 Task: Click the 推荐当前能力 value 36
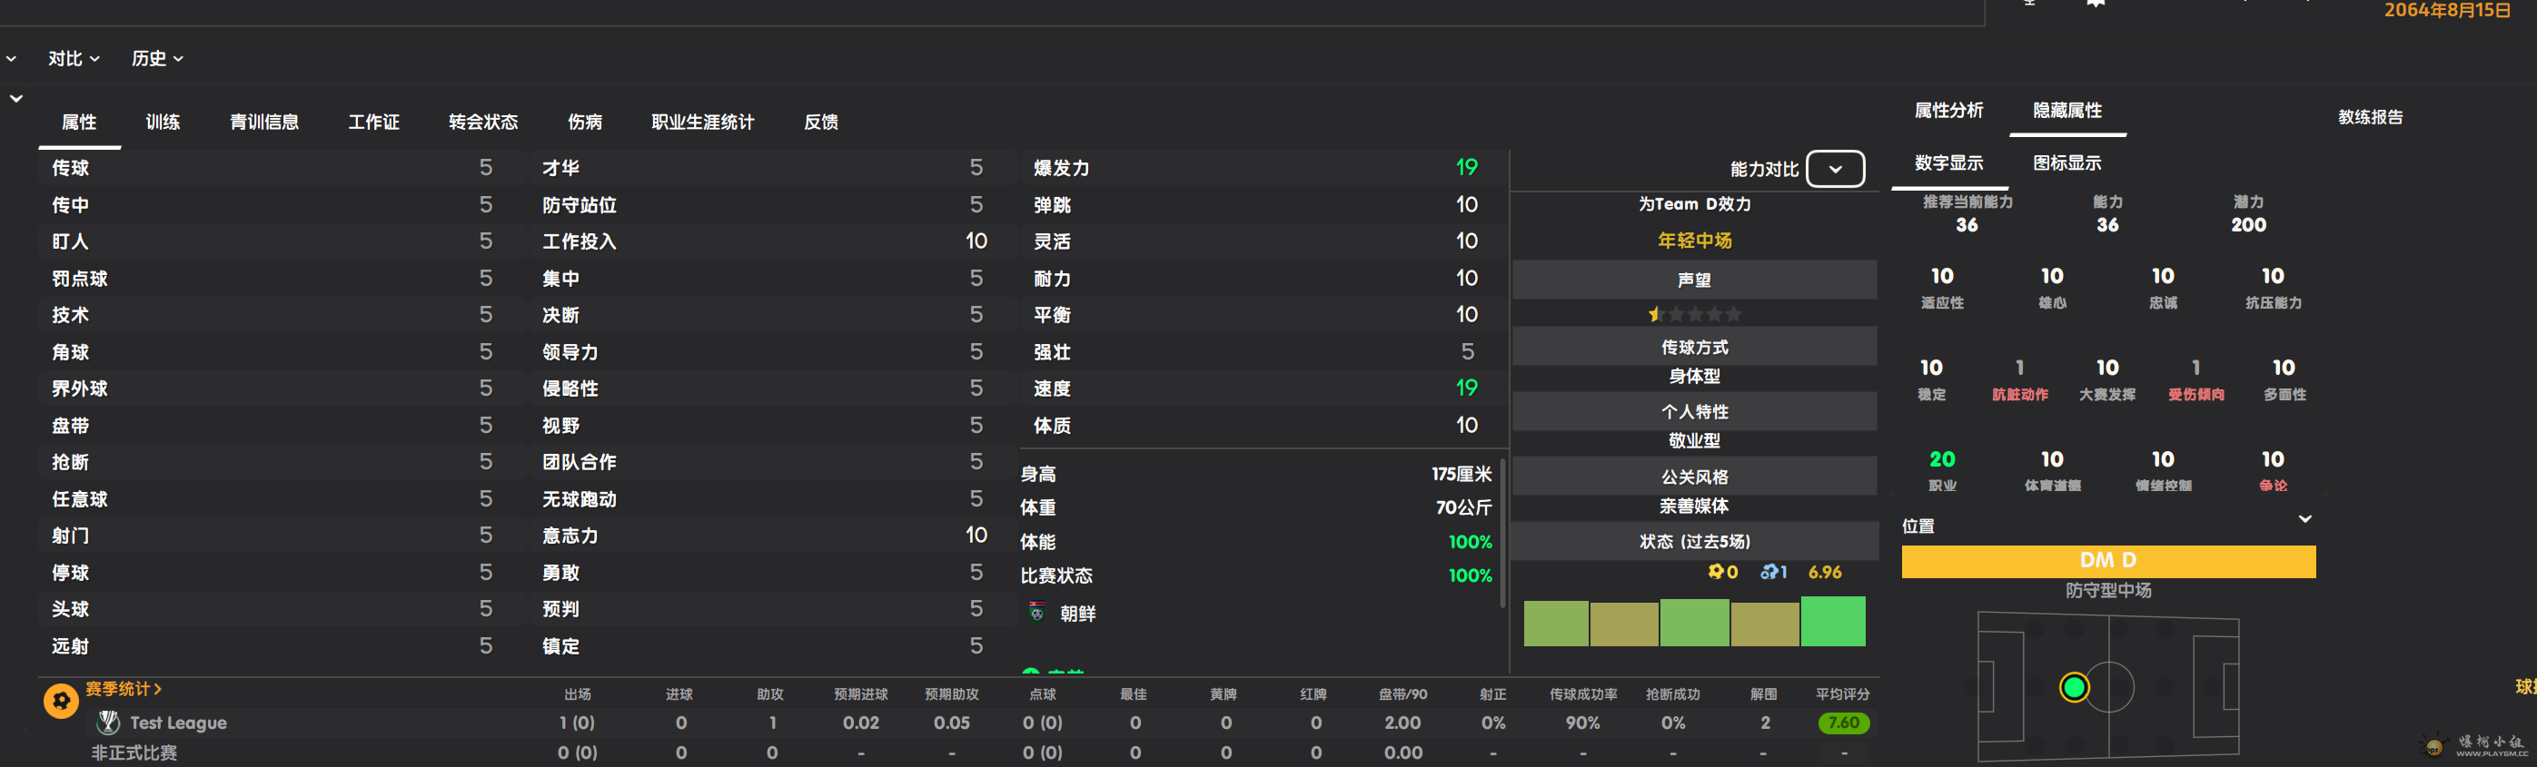(x=1966, y=224)
